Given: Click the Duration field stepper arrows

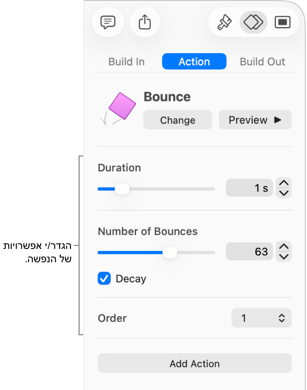Looking at the screenshot, I should pos(283,188).
